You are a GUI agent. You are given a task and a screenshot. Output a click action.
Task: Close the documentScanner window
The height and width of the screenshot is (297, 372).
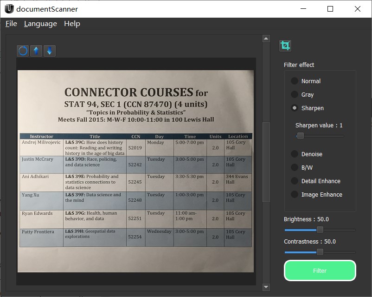click(358, 9)
